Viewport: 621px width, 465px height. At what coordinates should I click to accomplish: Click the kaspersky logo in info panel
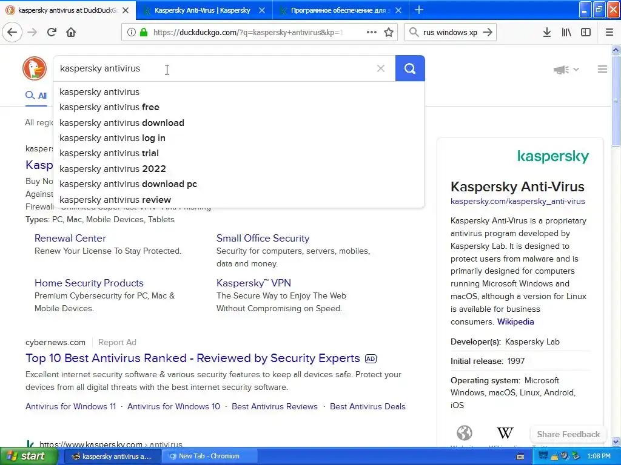point(553,156)
